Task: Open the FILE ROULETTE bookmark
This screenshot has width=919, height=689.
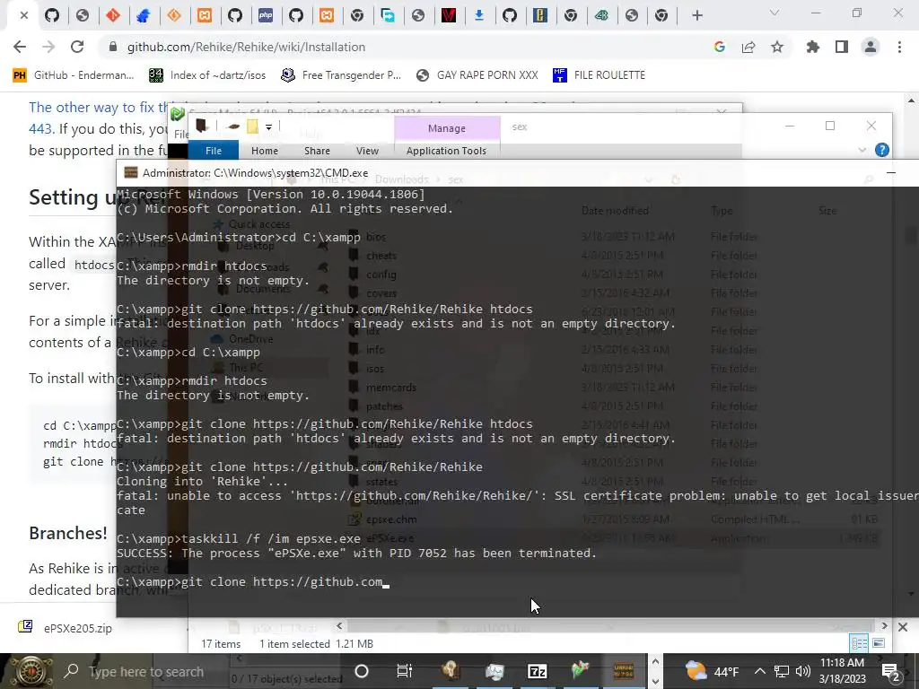Action: point(599,75)
